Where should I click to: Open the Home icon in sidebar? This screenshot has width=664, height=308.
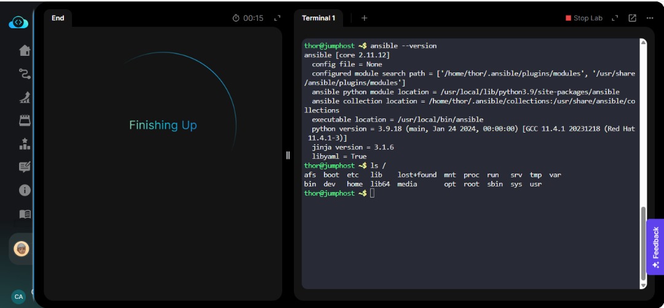pyautogui.click(x=25, y=50)
